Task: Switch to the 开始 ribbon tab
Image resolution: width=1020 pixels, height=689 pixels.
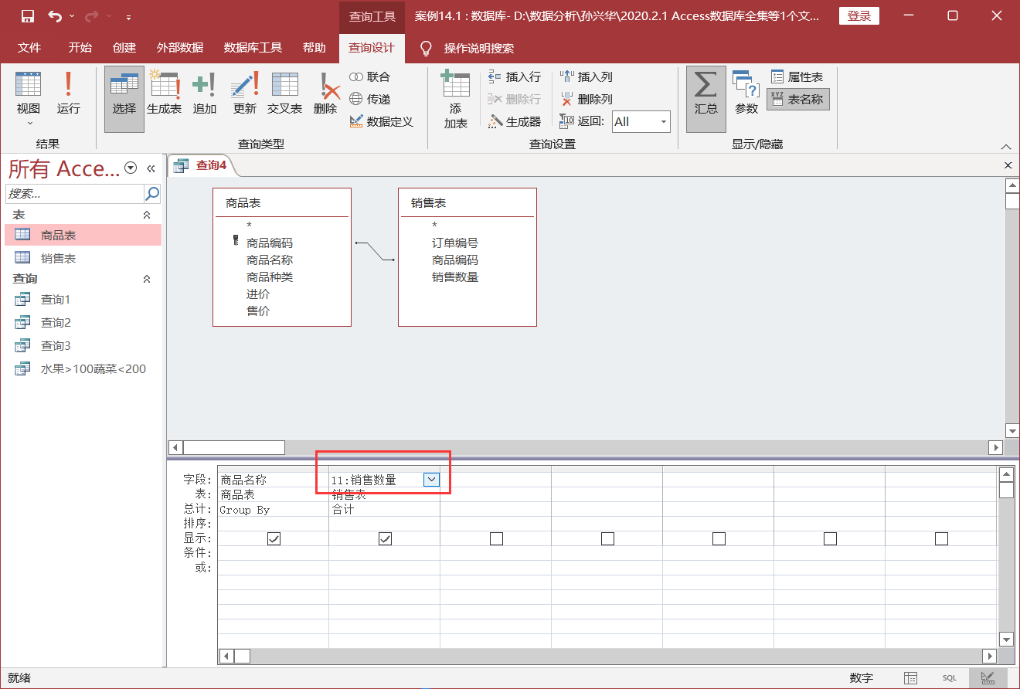Action: pyautogui.click(x=80, y=48)
